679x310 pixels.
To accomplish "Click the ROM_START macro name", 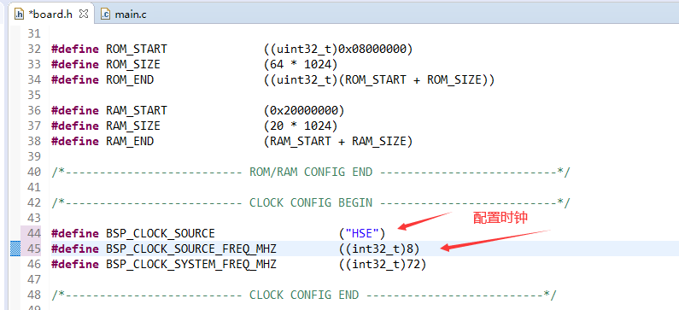I will [x=137, y=49].
